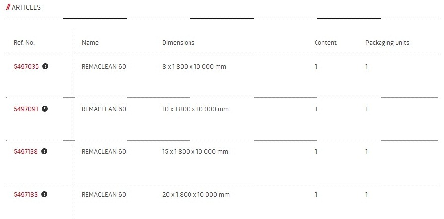Follow the 5497183 reference link

(x=26, y=195)
